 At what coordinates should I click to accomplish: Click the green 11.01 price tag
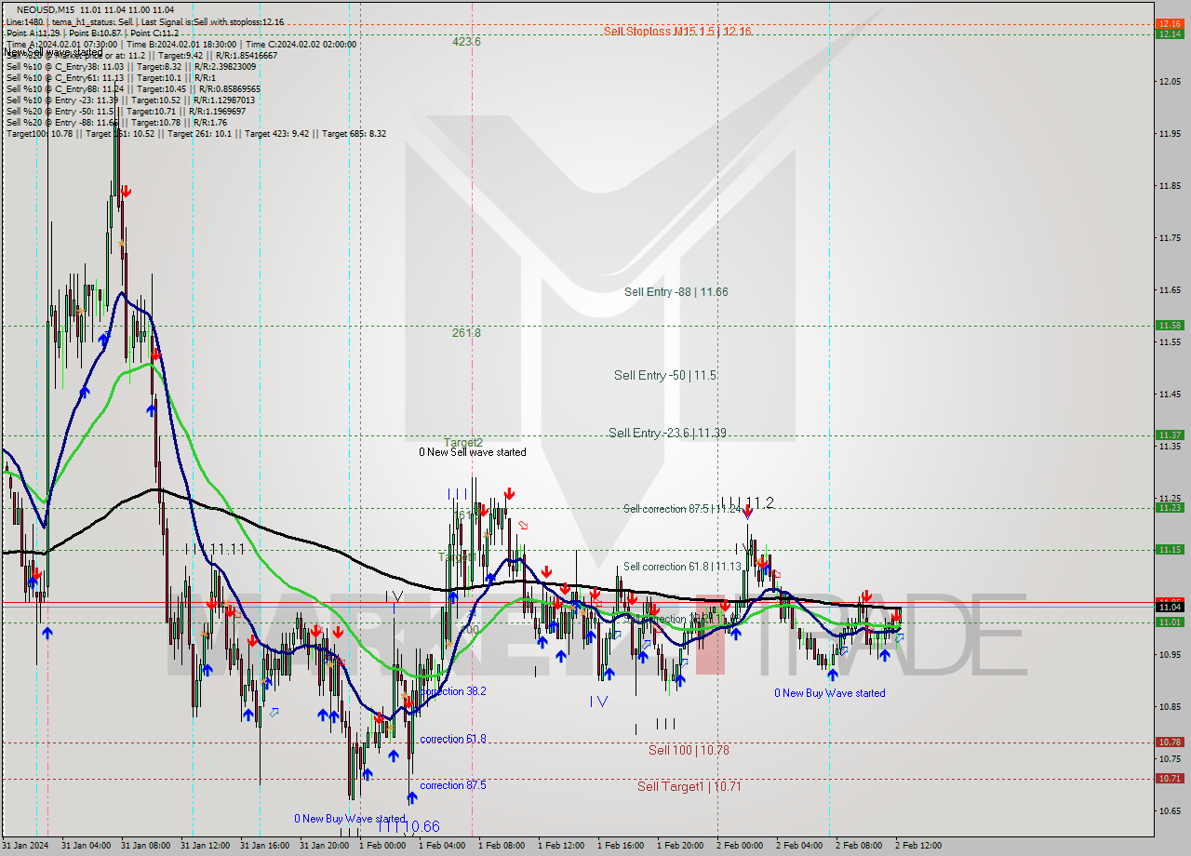tap(1170, 622)
